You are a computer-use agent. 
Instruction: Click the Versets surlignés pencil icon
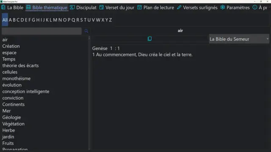point(179,8)
